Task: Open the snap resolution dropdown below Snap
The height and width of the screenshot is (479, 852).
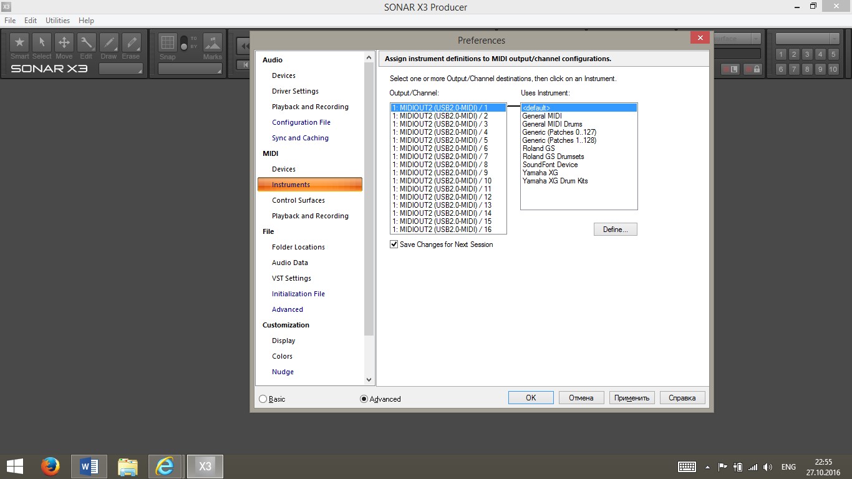Action: [x=190, y=69]
